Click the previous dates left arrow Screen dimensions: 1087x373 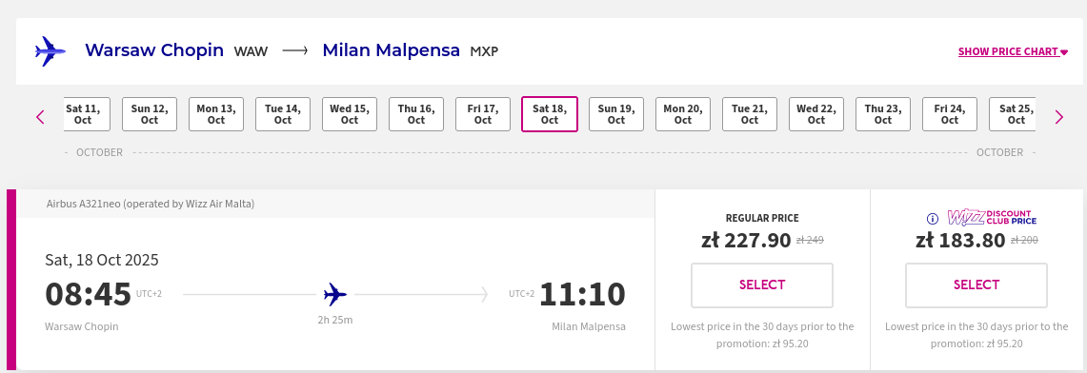[x=40, y=117]
